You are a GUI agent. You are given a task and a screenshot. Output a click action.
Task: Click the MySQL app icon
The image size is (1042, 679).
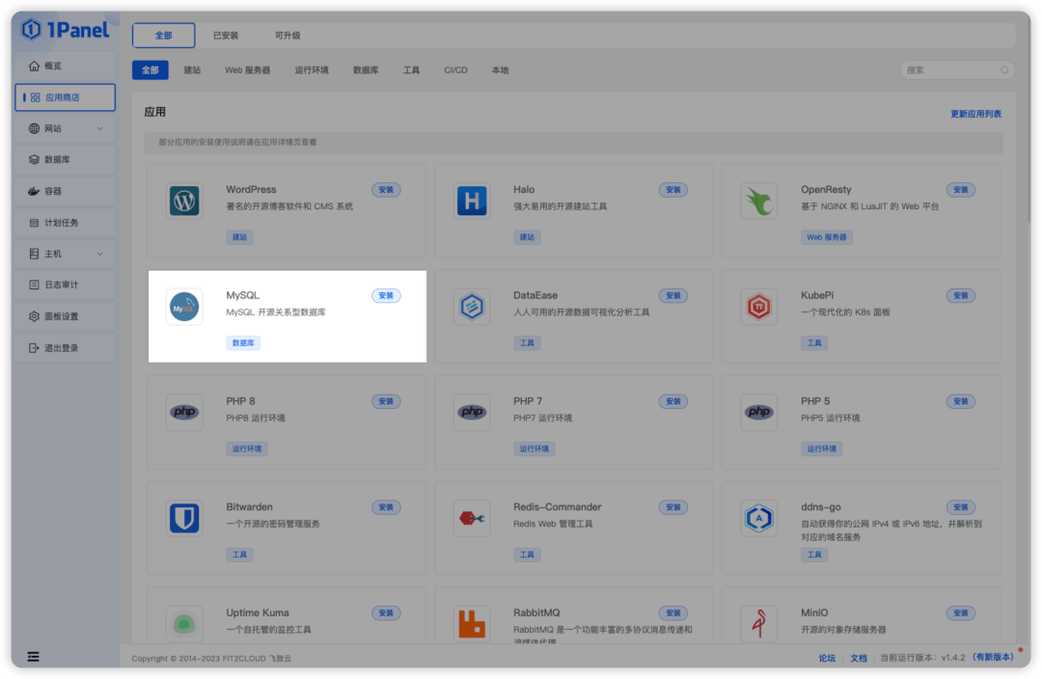coord(184,306)
